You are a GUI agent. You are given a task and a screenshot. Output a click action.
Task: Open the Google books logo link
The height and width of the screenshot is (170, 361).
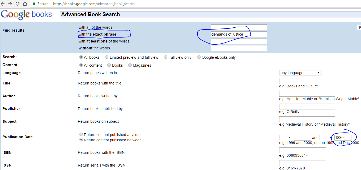coord(26,14)
